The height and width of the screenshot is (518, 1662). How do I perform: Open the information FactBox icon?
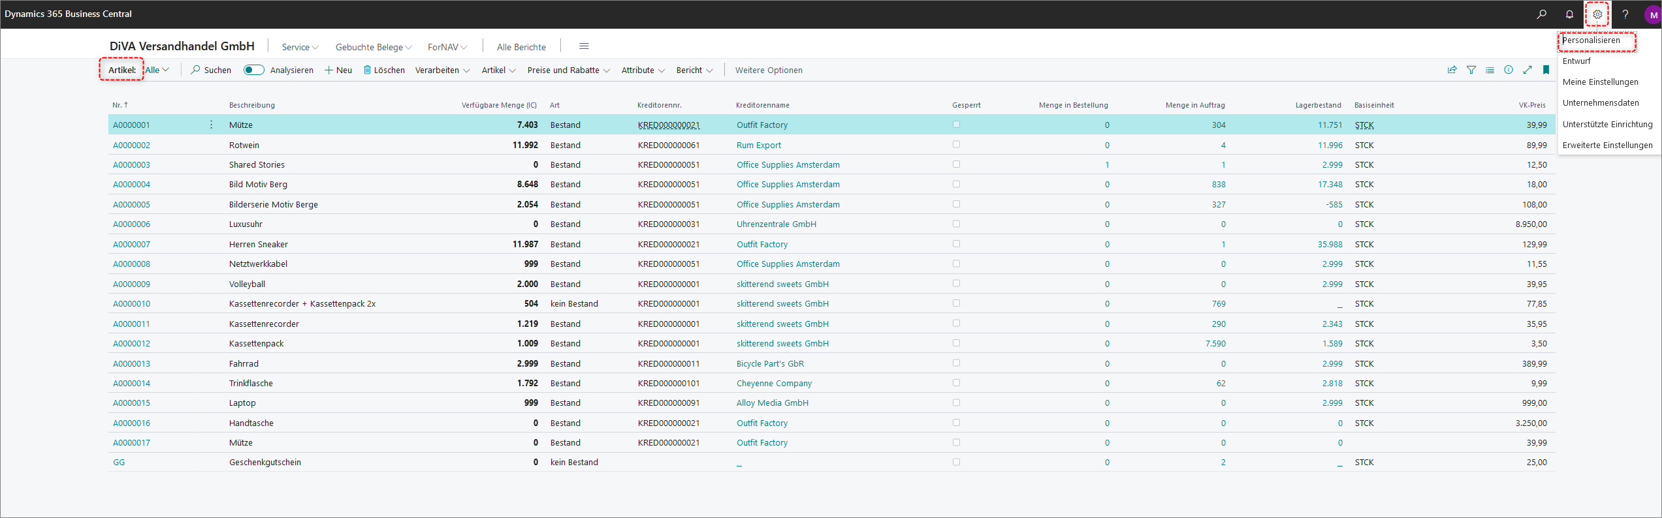pyautogui.click(x=1509, y=70)
